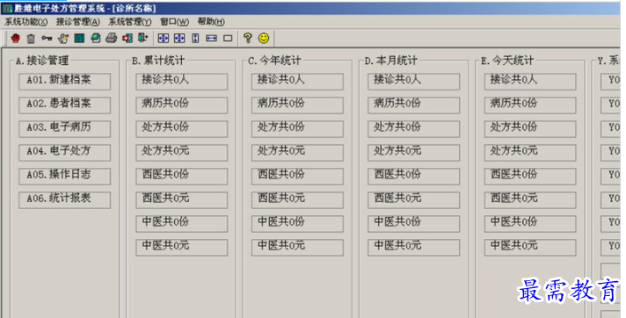The image size is (626, 318).
Task: Click 病历共0份 under B.累计统计
Action: click(182, 105)
